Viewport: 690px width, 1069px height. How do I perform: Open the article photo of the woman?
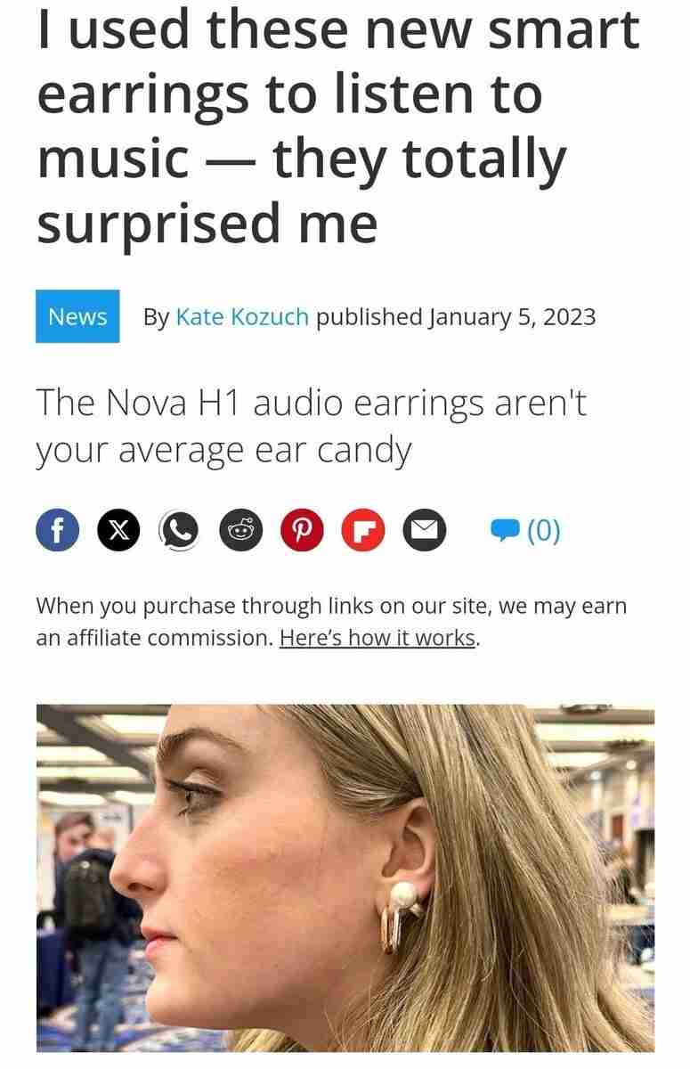tap(345, 878)
